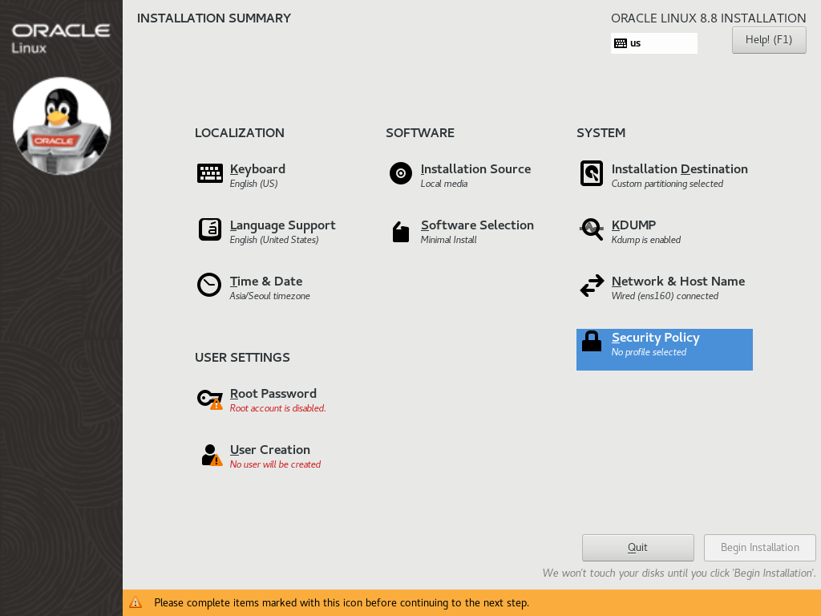Viewport: 821px width, 616px height.
Task: Click the Quit button
Action: pos(637,547)
